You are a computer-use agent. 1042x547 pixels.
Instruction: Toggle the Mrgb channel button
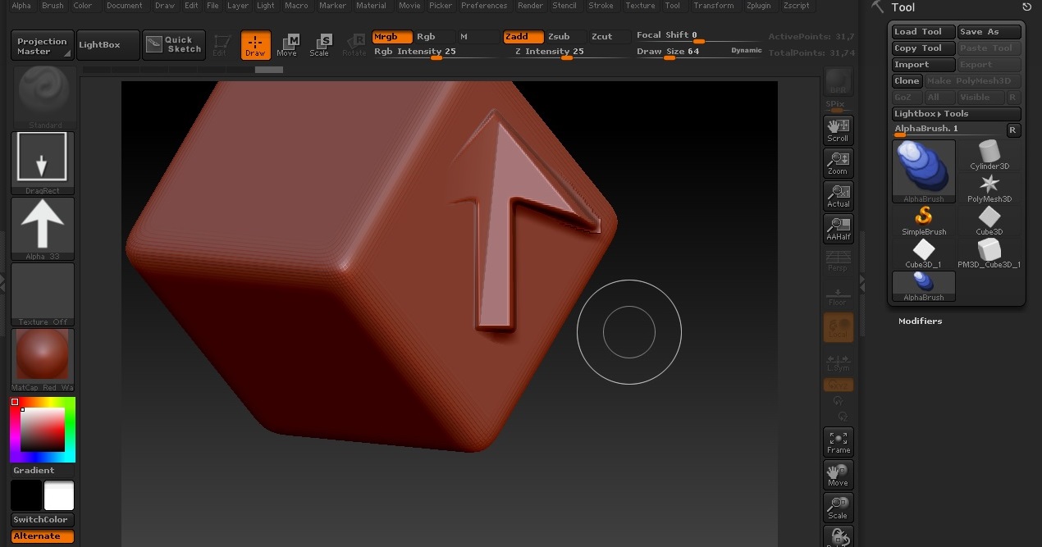point(391,37)
